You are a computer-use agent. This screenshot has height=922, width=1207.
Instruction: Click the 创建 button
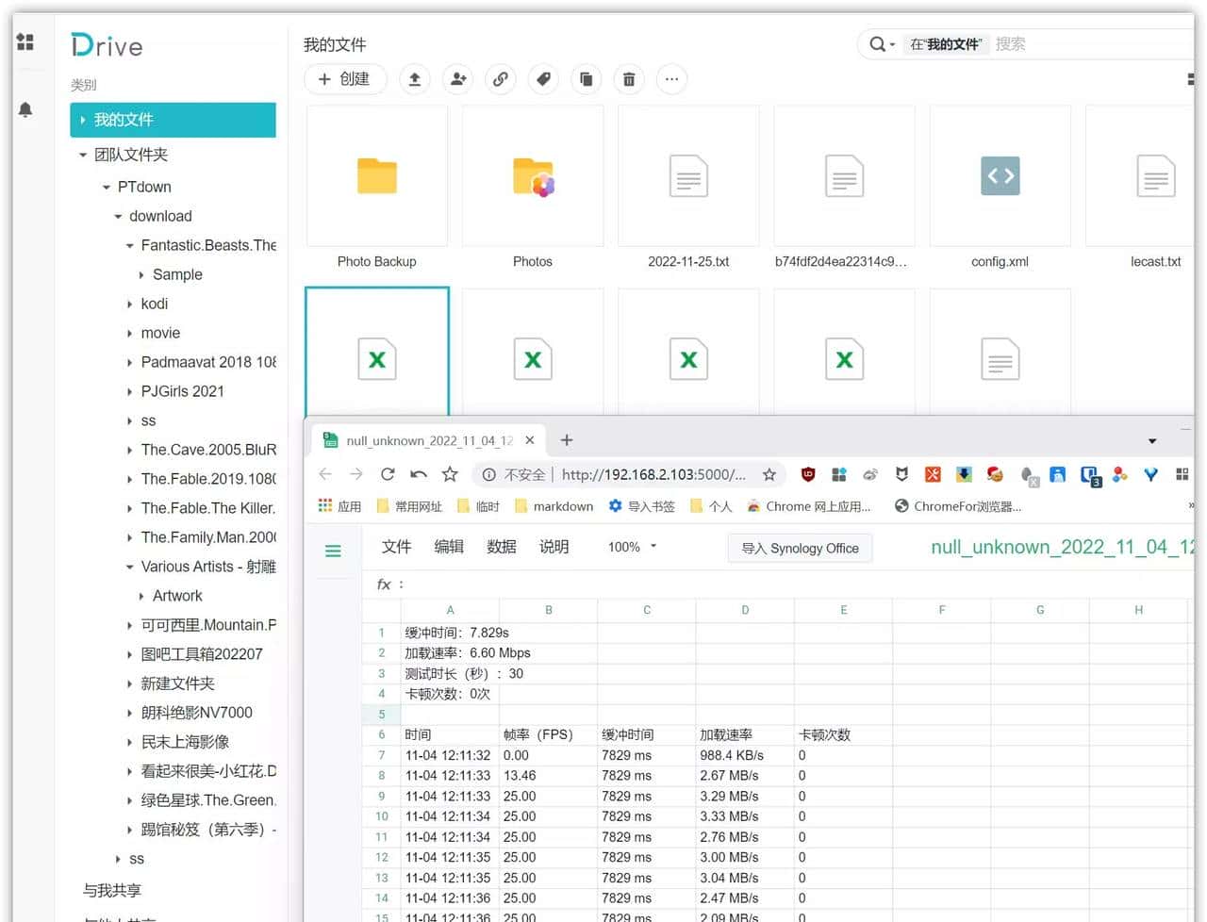345,79
